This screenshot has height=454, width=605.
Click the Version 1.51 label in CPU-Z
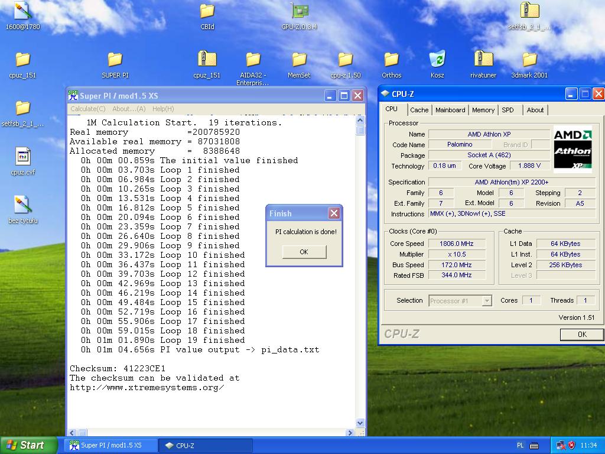[x=577, y=317]
